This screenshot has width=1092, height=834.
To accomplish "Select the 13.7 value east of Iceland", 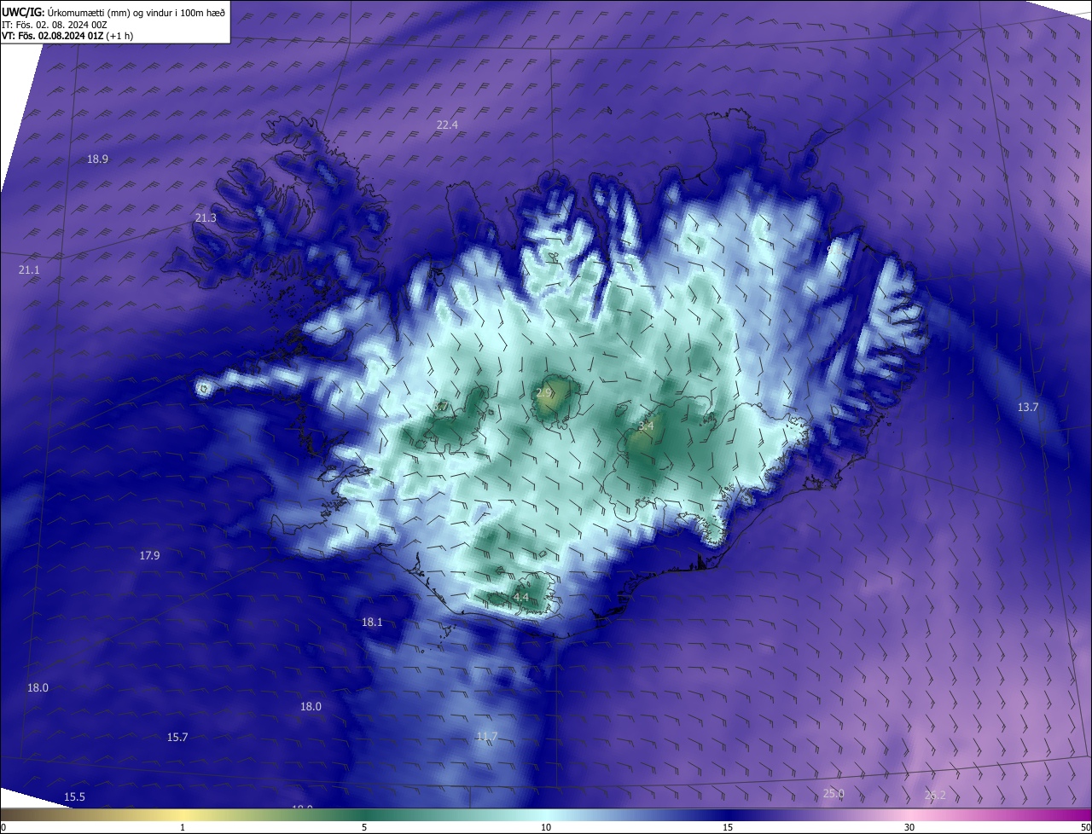I will tap(1028, 407).
